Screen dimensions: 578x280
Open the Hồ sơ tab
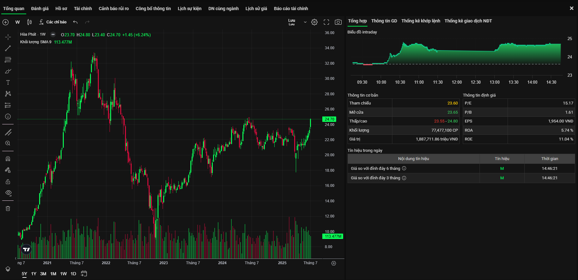[61, 9]
